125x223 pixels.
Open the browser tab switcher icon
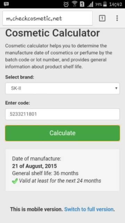pyautogui.click(x=102, y=18)
